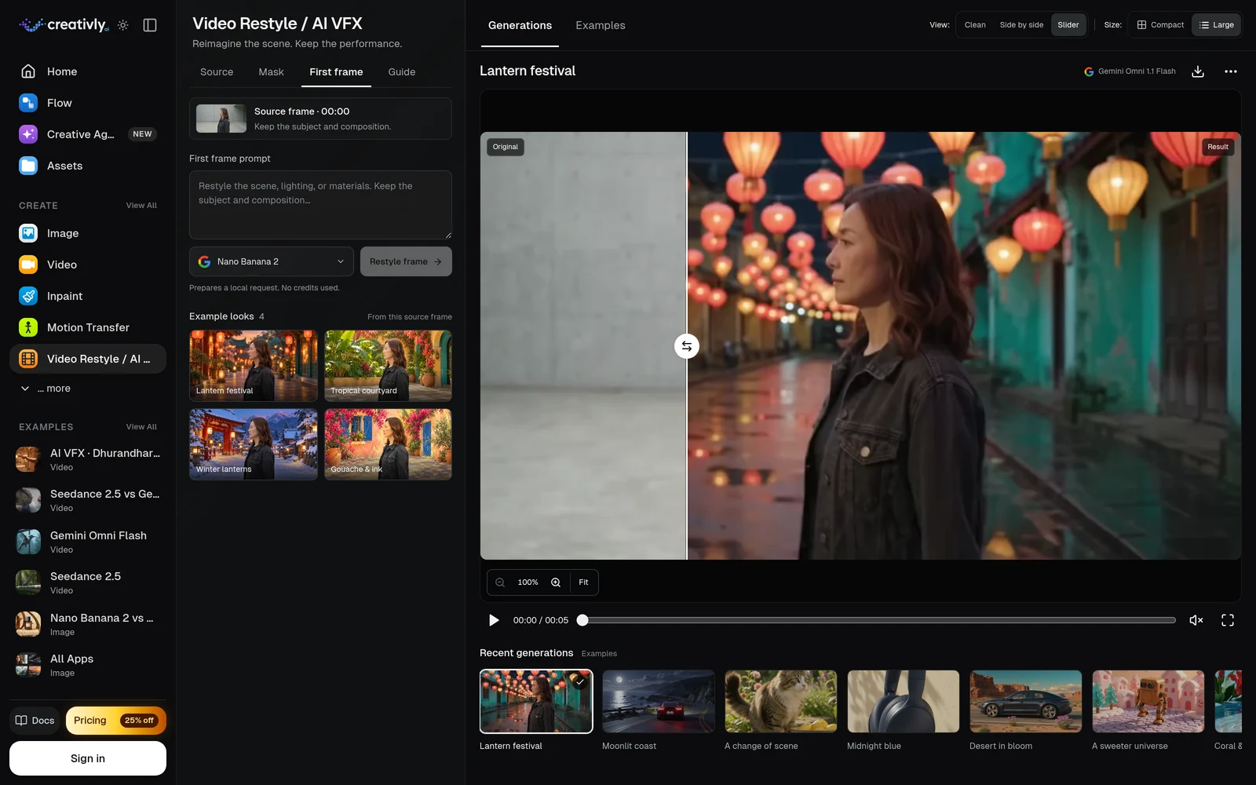
Task: Select the Slider view mode
Action: [x=1068, y=25]
